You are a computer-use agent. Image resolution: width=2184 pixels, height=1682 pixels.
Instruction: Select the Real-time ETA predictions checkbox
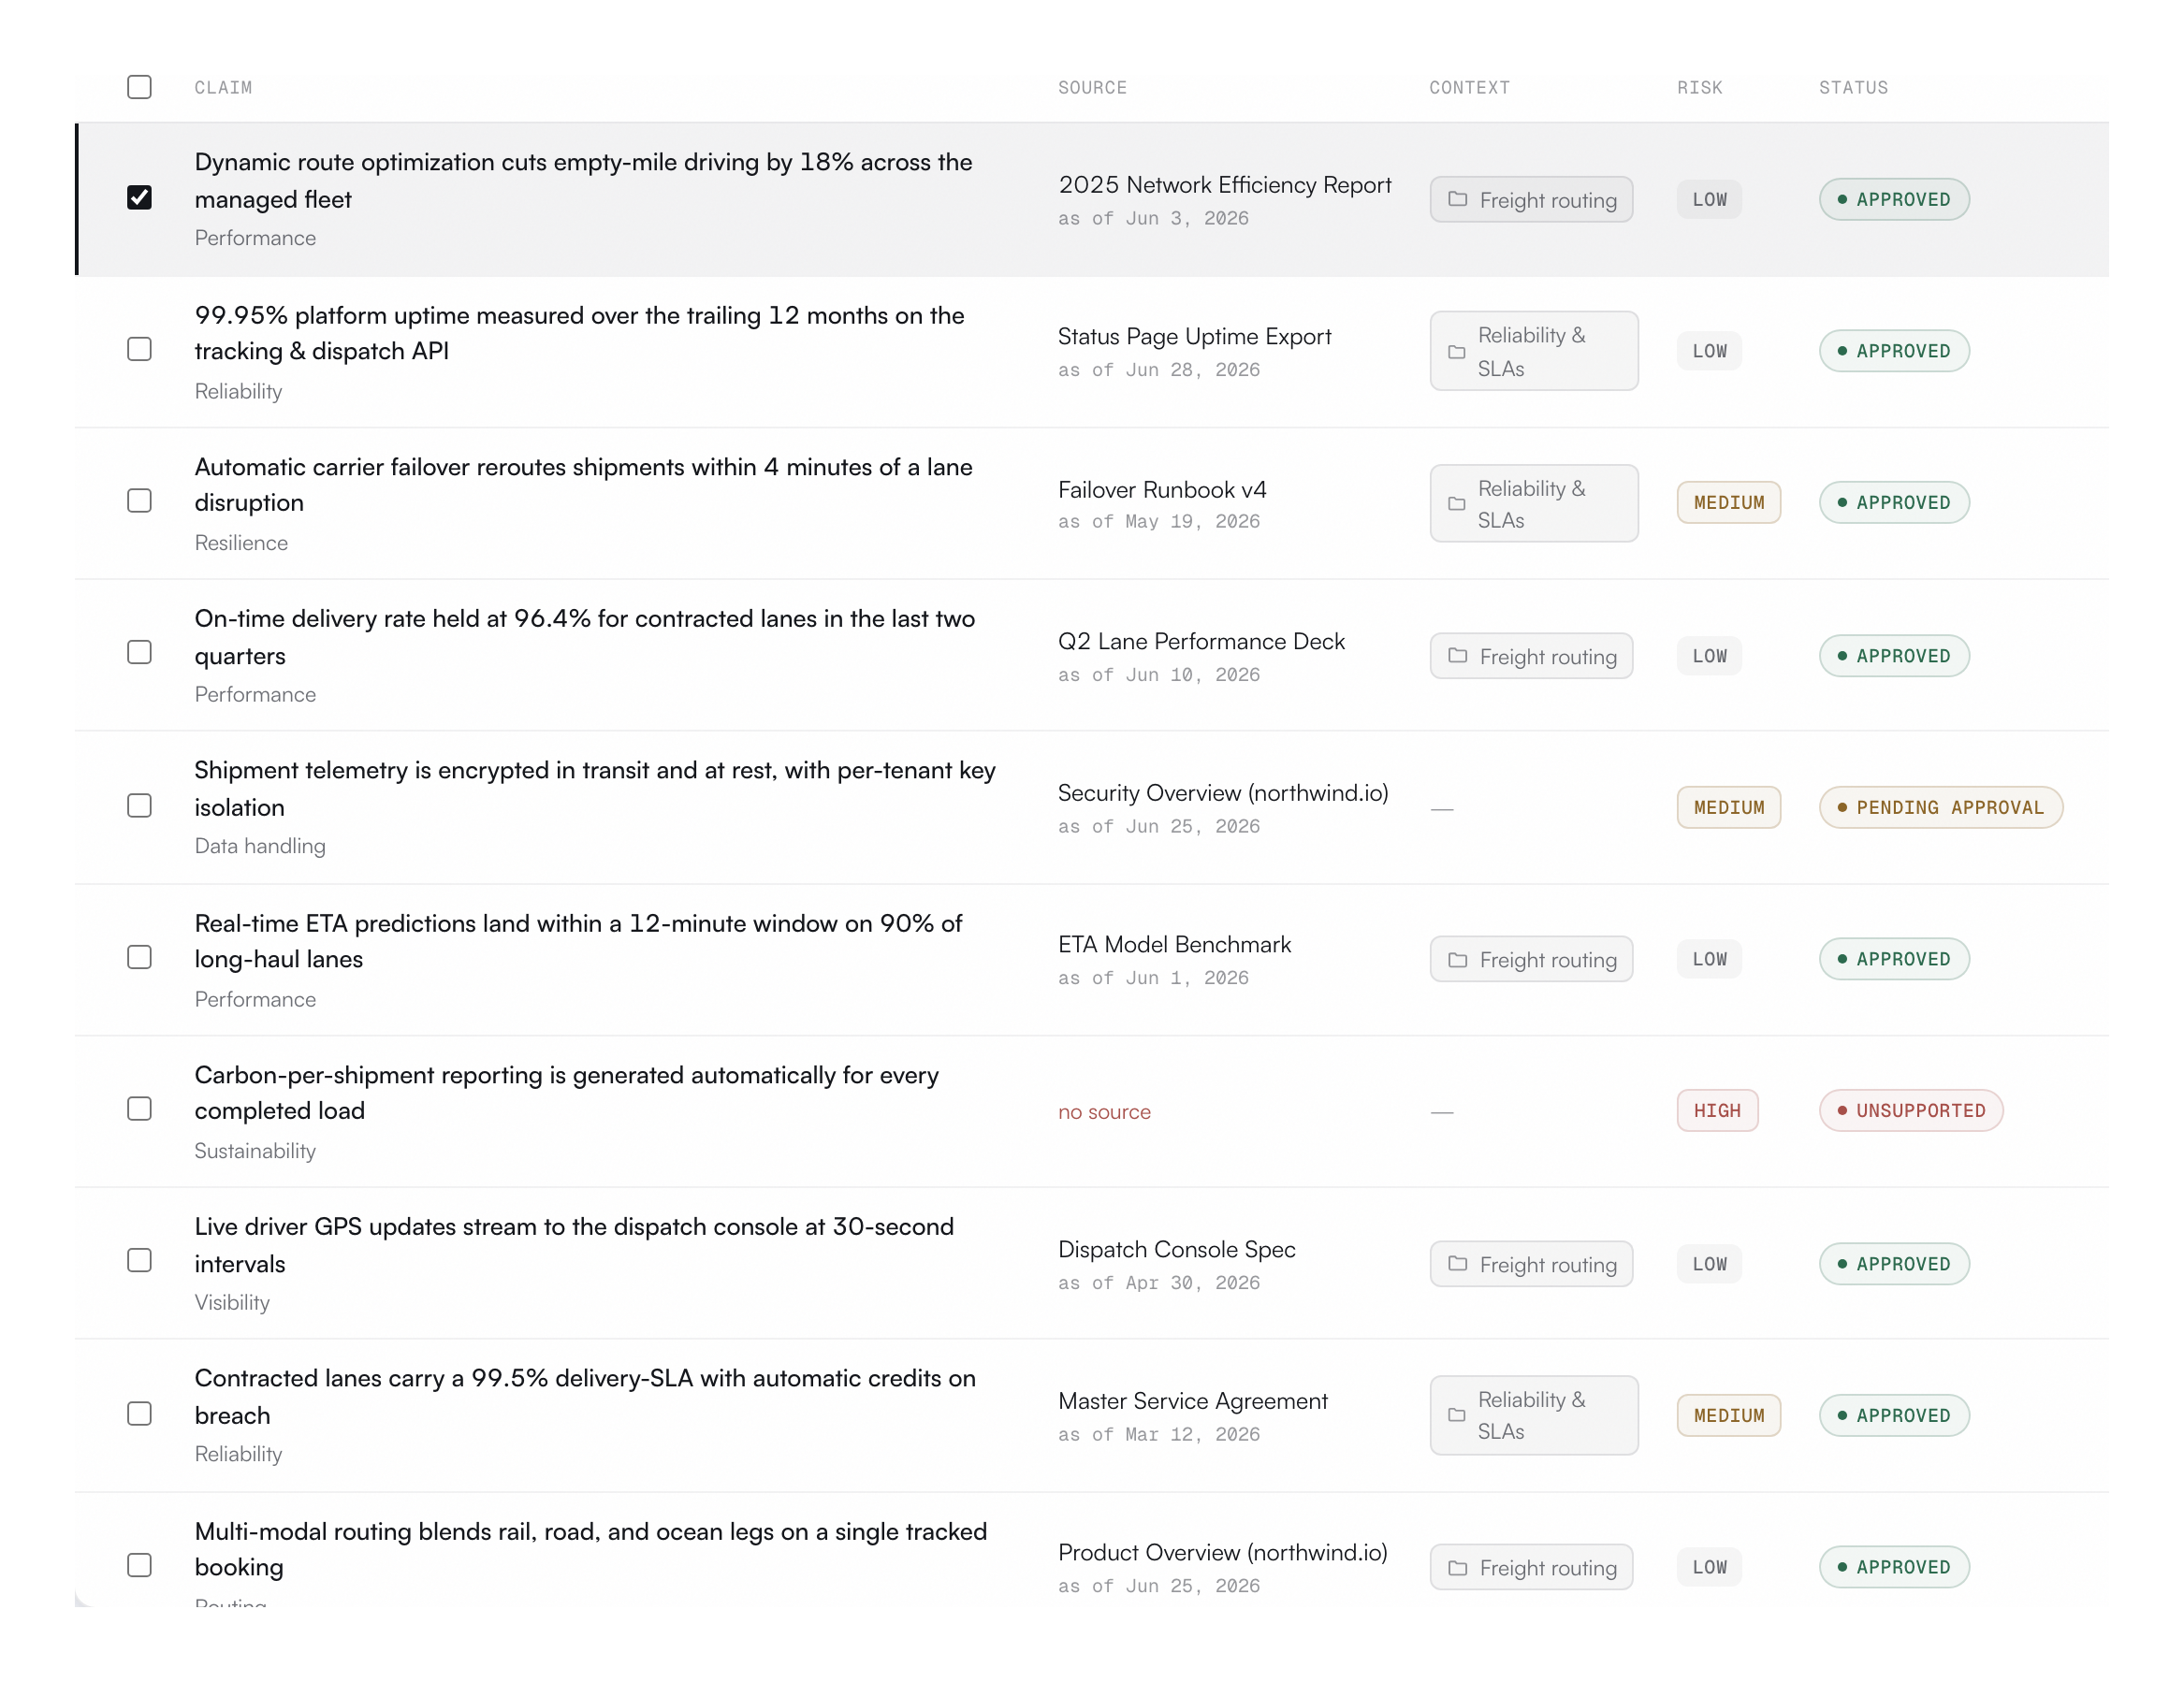[x=139, y=958]
